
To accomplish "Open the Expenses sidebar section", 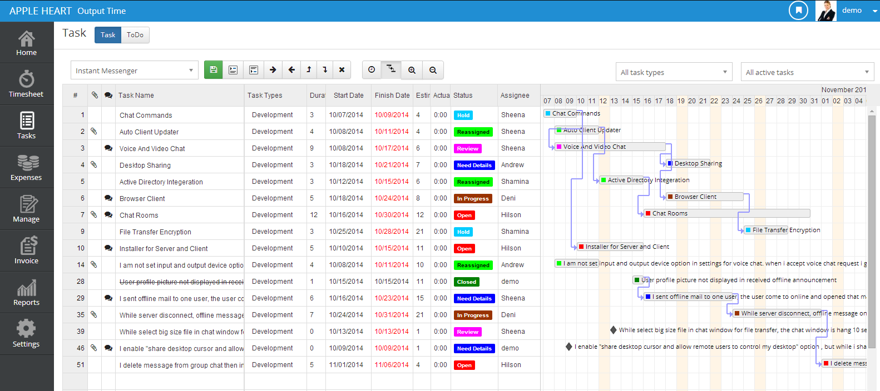I will 26,167.
